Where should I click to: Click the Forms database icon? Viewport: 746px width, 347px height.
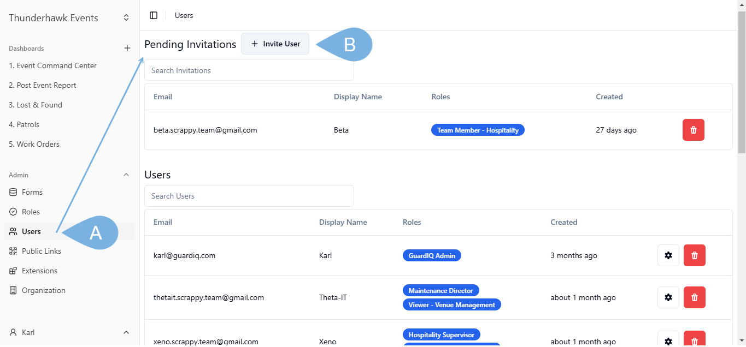click(13, 192)
